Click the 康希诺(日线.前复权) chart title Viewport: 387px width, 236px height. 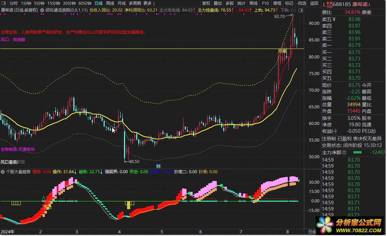[x=19, y=10]
